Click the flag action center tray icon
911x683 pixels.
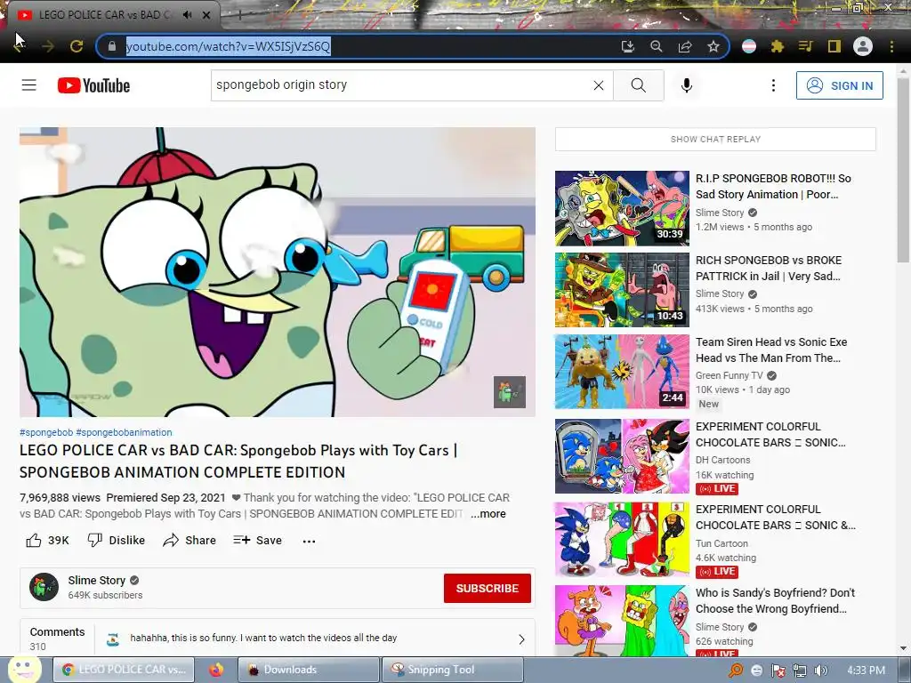778,671
